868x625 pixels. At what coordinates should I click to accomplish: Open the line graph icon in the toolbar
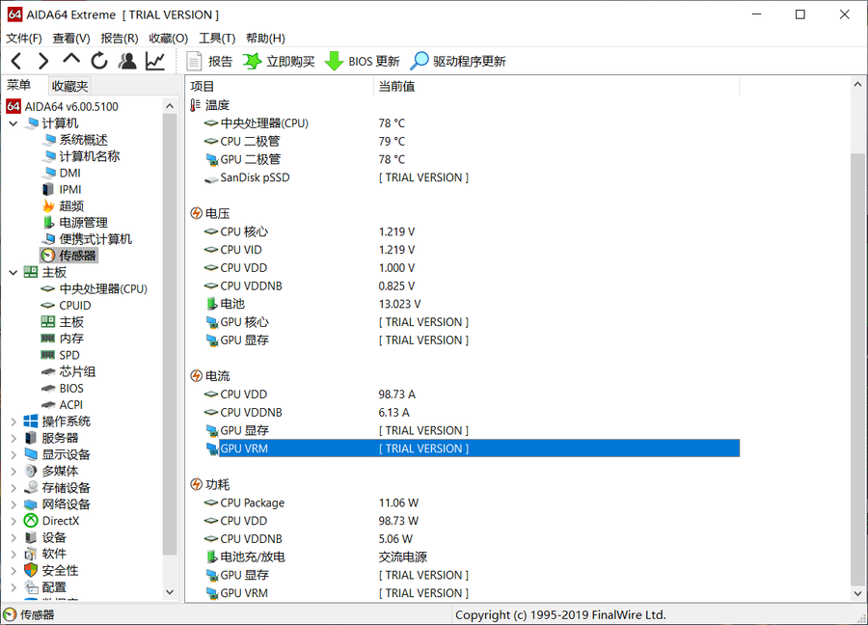[154, 62]
